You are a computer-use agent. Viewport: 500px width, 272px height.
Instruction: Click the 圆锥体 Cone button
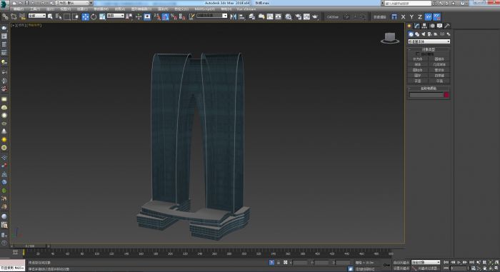tap(439, 59)
